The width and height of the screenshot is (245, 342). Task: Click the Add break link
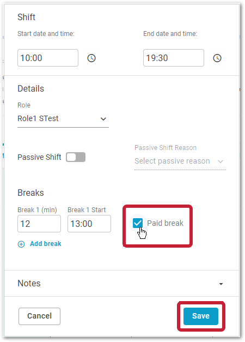46,244
